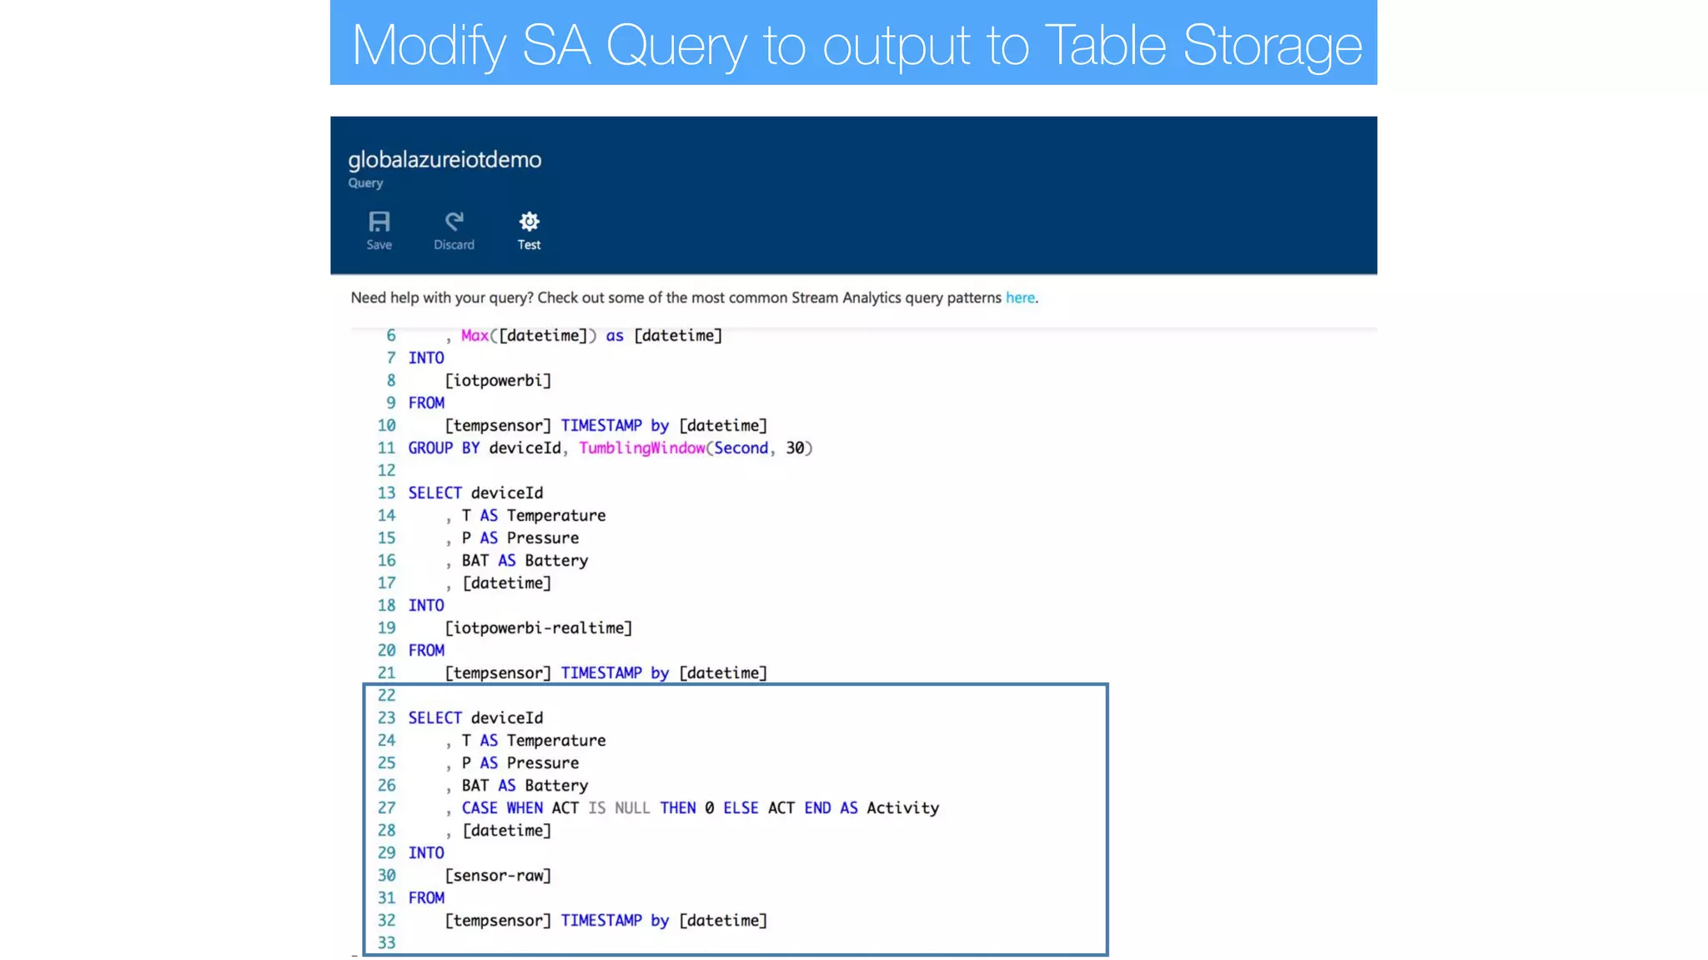Click TIMESTAMP keyword on line 10
Screen dimensions: 1708x960
point(601,426)
